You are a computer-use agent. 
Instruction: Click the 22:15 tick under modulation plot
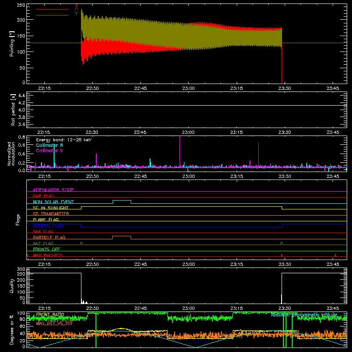point(44,176)
